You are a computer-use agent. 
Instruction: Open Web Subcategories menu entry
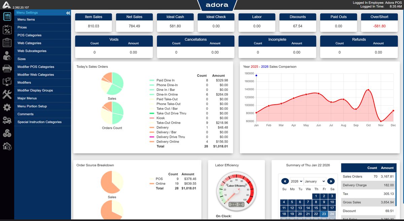click(42, 51)
